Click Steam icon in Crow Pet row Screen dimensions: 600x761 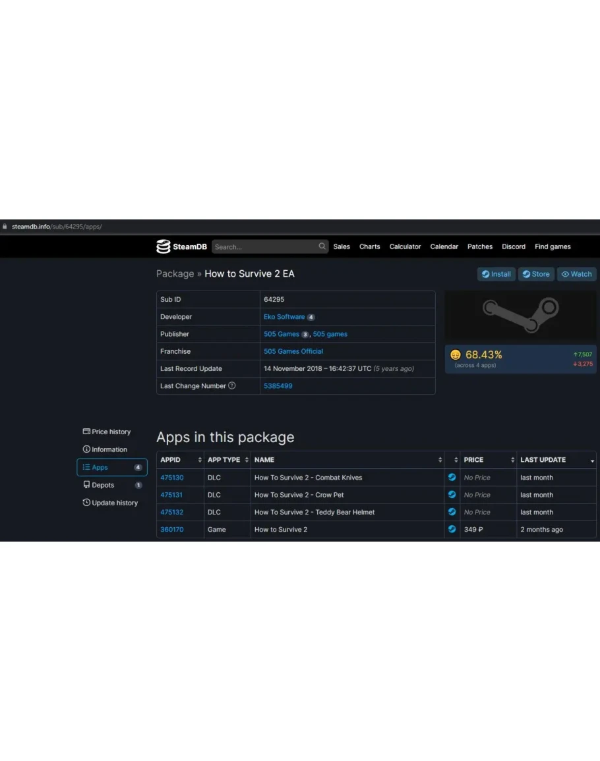(452, 495)
